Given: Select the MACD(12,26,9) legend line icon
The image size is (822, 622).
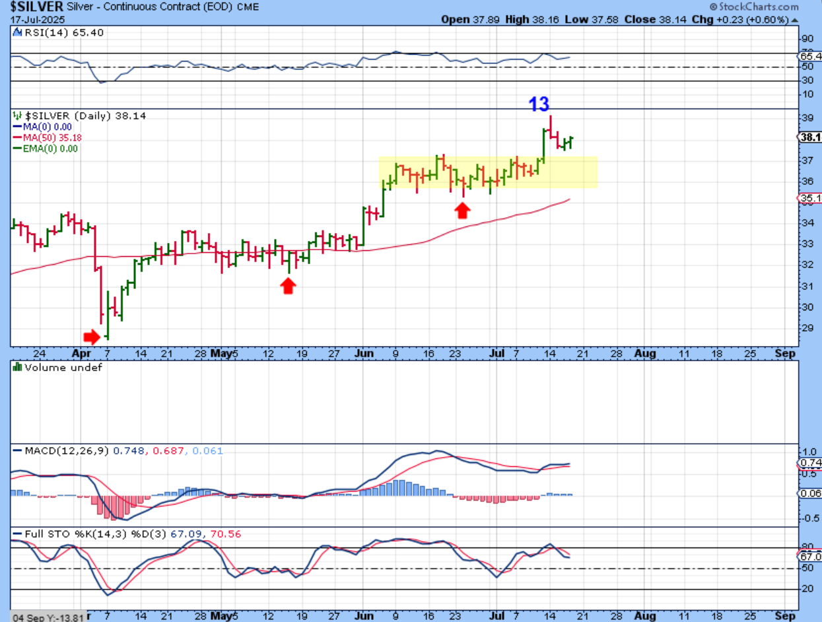Looking at the screenshot, I should (17, 451).
